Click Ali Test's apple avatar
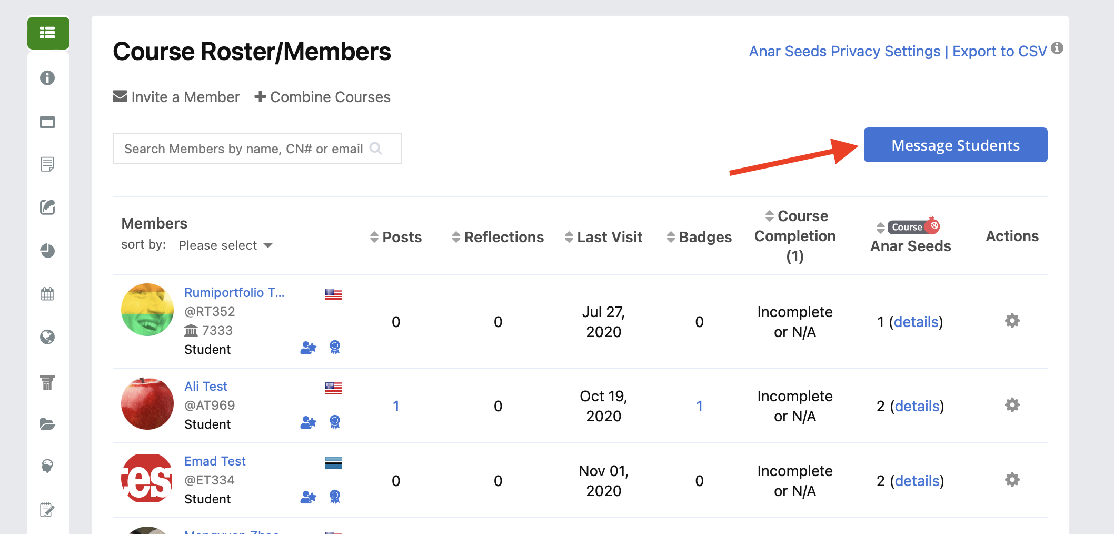 (147, 403)
